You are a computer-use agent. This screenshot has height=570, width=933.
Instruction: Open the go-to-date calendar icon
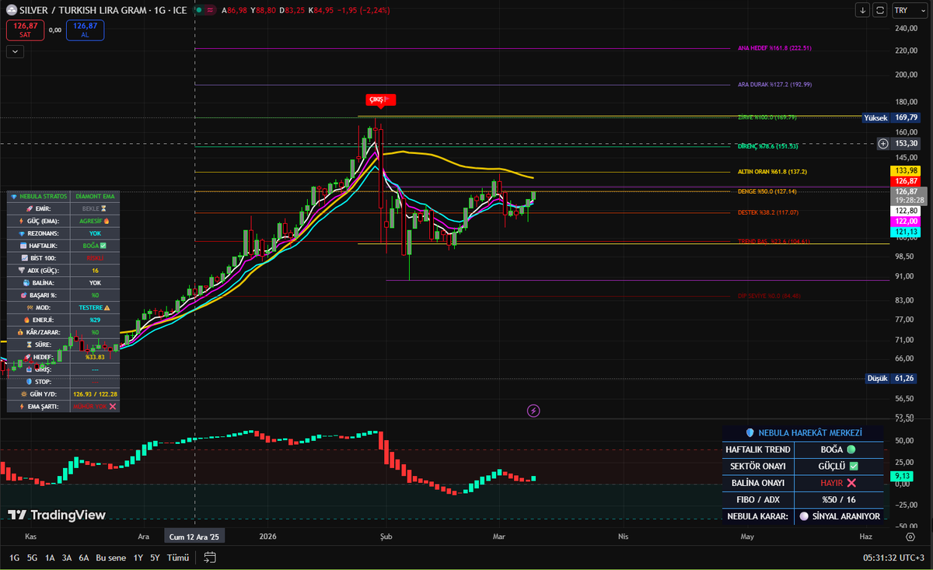tap(210, 558)
